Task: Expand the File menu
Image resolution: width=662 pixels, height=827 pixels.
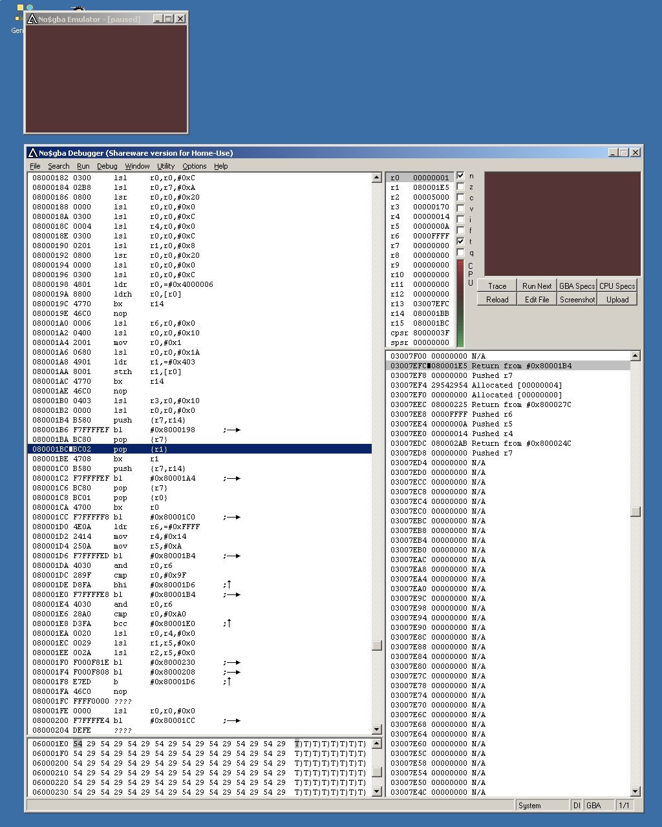Action: (35, 166)
